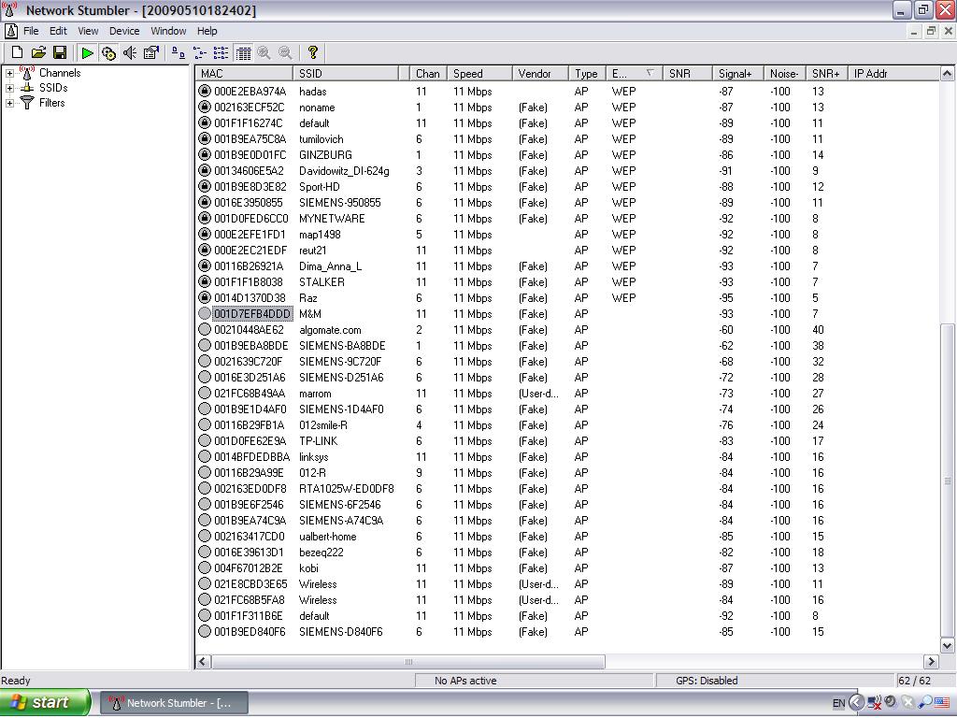This screenshot has height=718, width=957.
Task: Select the row with SSID ualbert-home
Action: tap(567, 536)
